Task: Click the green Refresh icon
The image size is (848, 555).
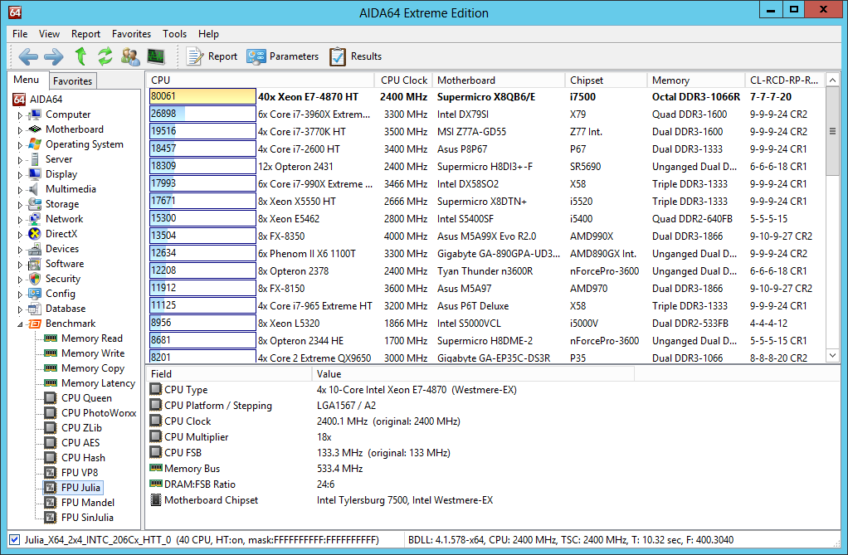Action: (105, 56)
